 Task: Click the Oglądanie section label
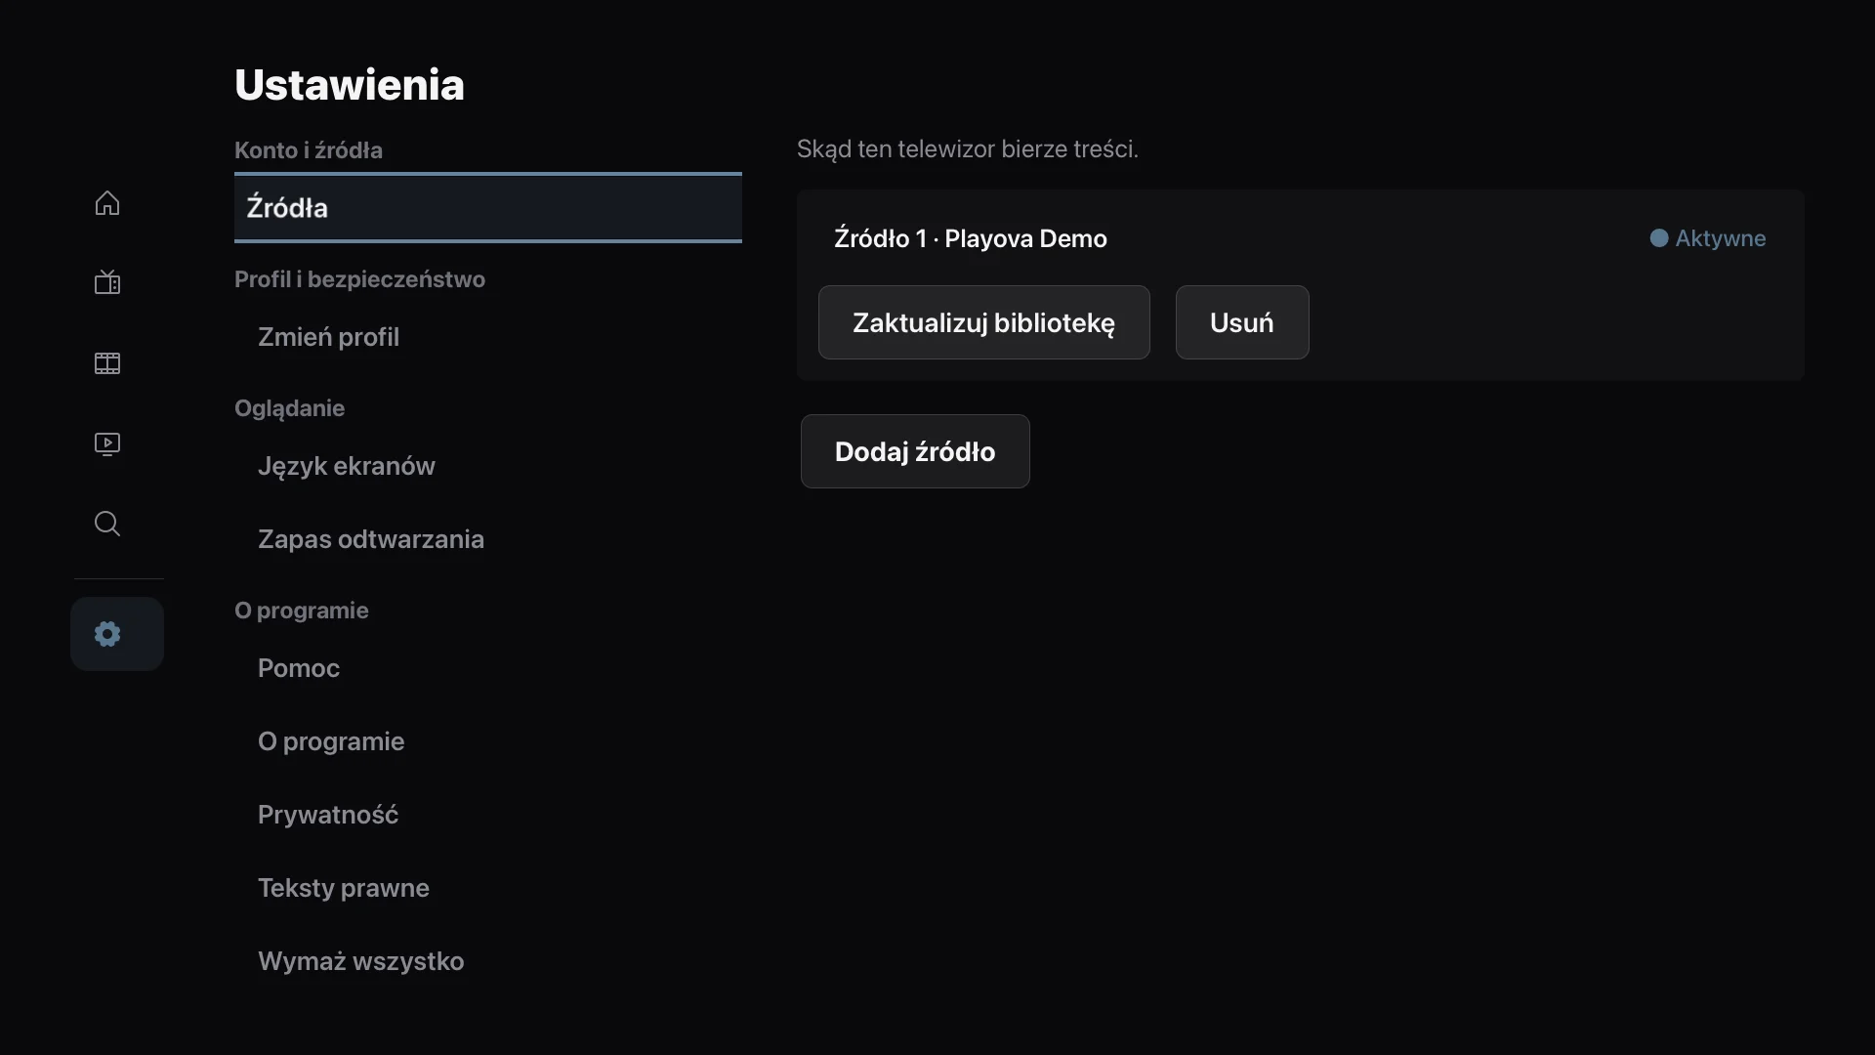coord(289,408)
